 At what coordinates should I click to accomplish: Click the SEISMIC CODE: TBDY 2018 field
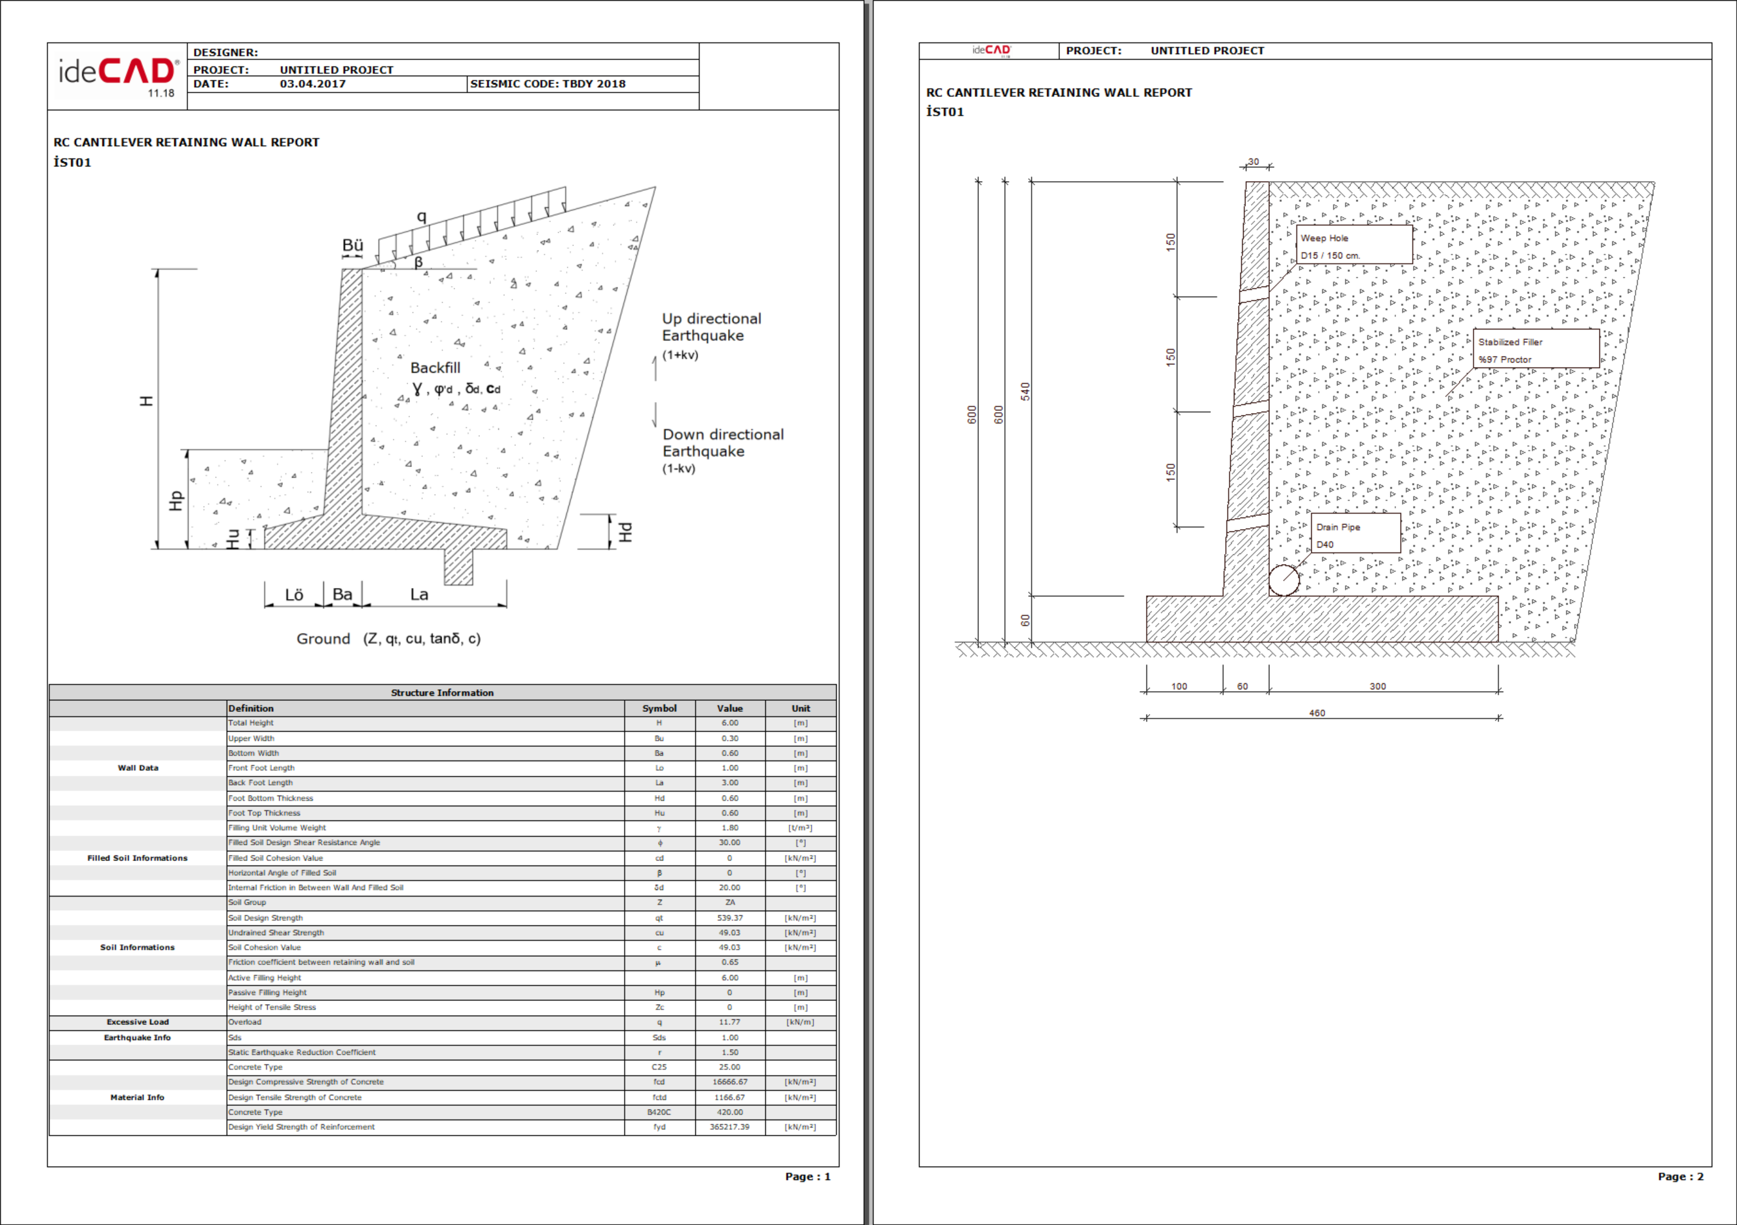click(x=547, y=84)
